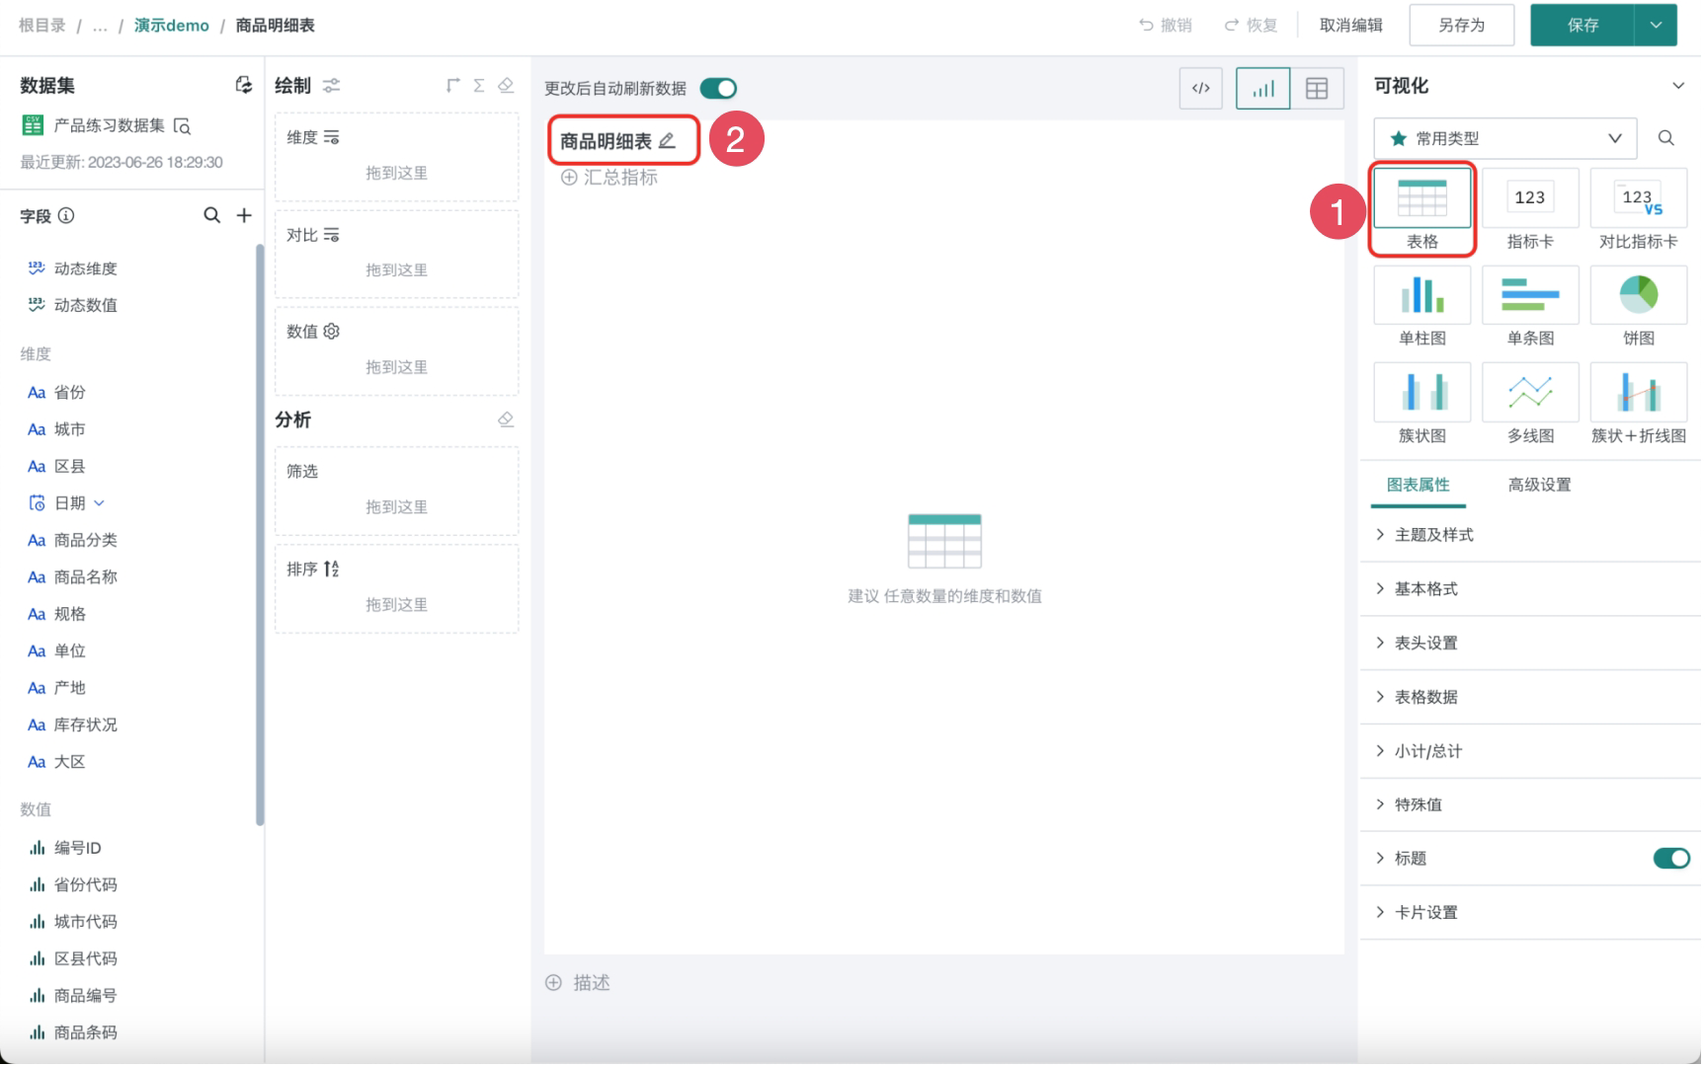Expand 表格数据 section
Viewport: 1705px width, 1066px height.
click(x=1530, y=697)
